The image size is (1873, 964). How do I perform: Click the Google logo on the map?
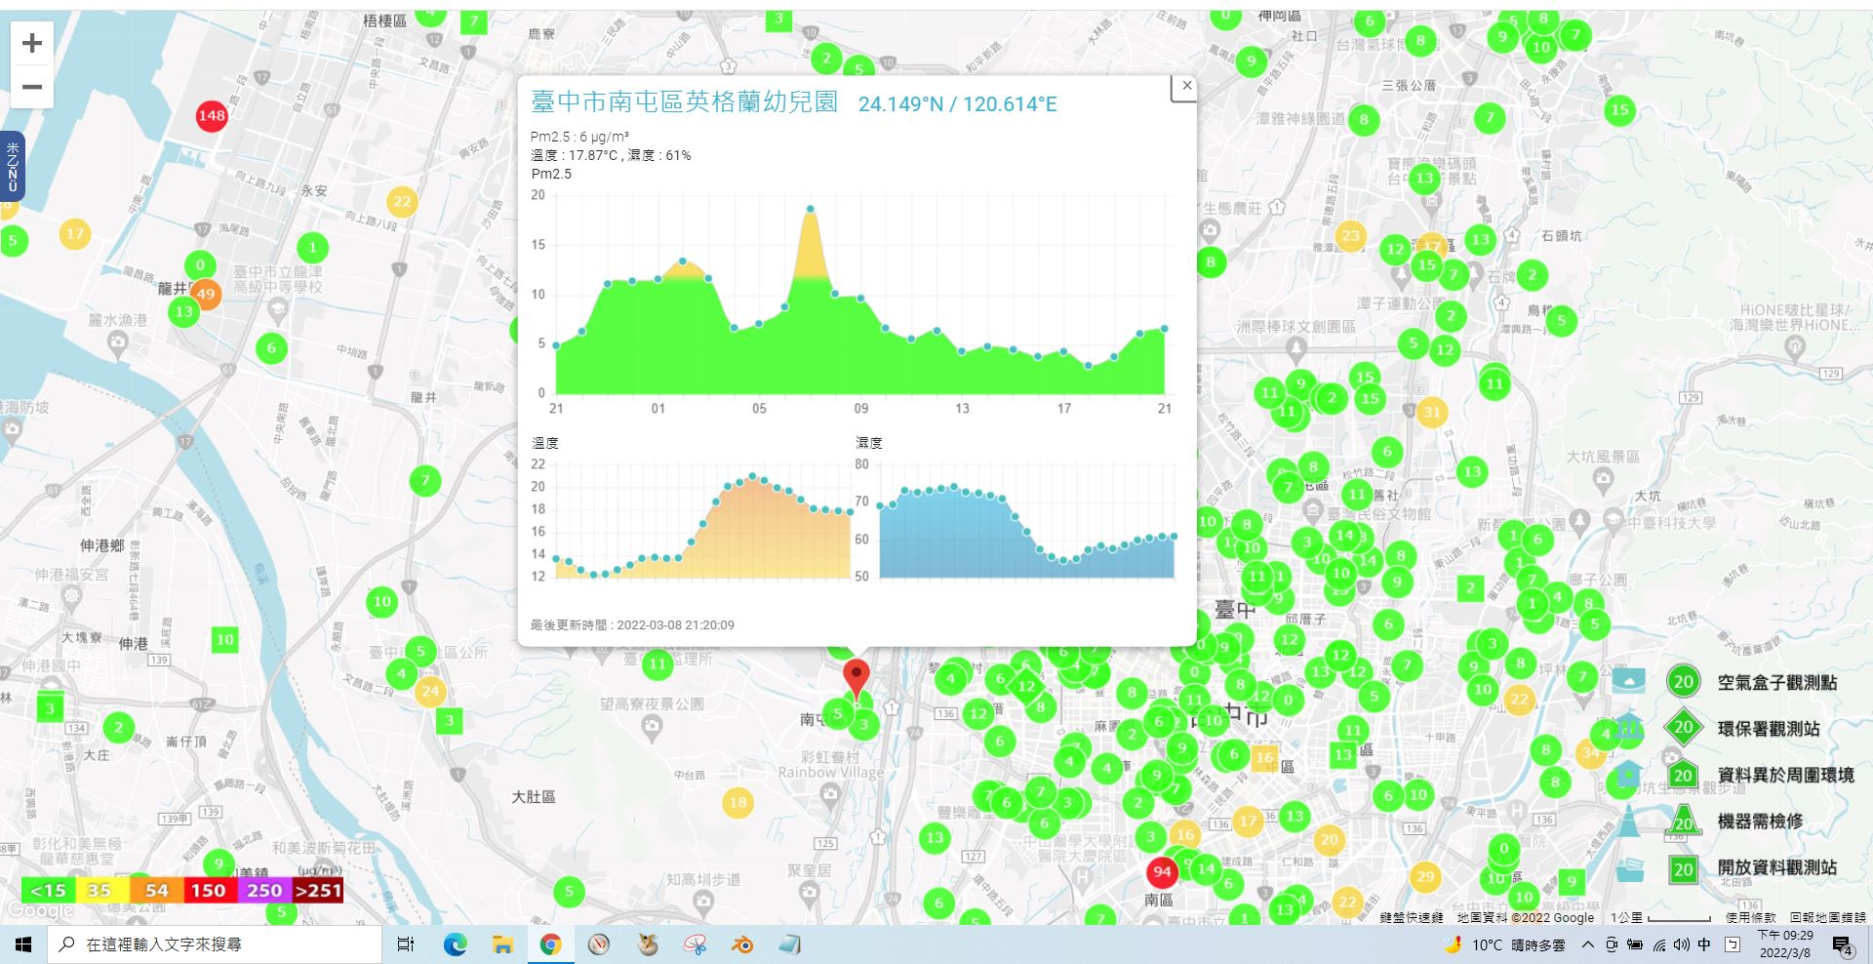[41, 911]
